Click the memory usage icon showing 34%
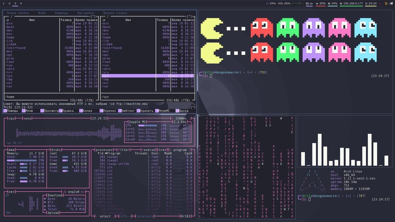Image resolution: width=395 pixels, height=222 pixels. point(330,3)
